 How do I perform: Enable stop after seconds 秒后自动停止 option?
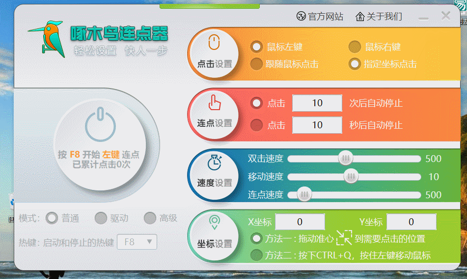pyautogui.click(x=256, y=125)
